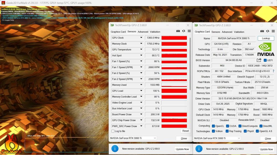Toggle the CUDA checkbox
The width and height of the screenshot is (277, 155).
click(x=227, y=126)
